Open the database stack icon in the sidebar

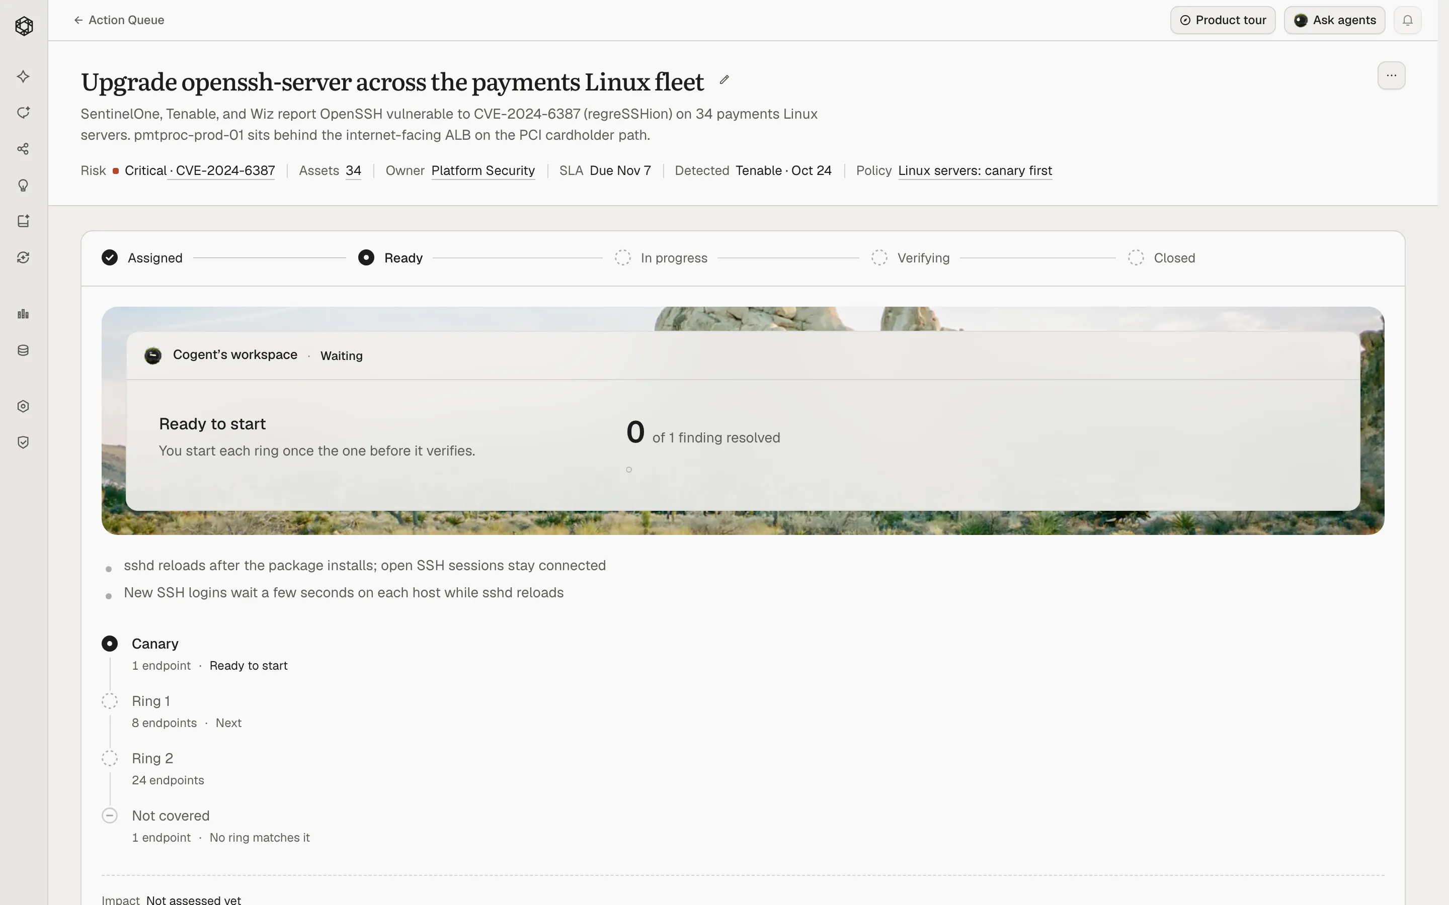[x=23, y=350]
